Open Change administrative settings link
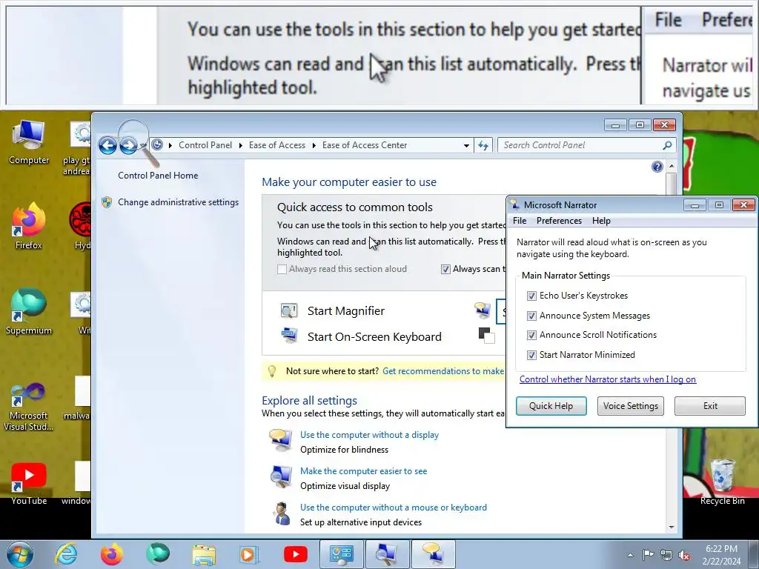This screenshot has height=569, width=759. point(178,202)
